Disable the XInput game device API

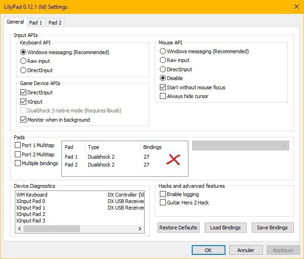coord(24,102)
